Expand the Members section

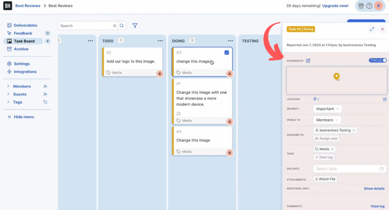8,86
